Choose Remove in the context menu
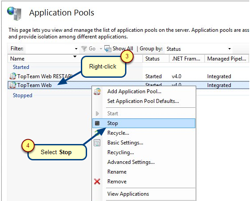 pos(144,182)
